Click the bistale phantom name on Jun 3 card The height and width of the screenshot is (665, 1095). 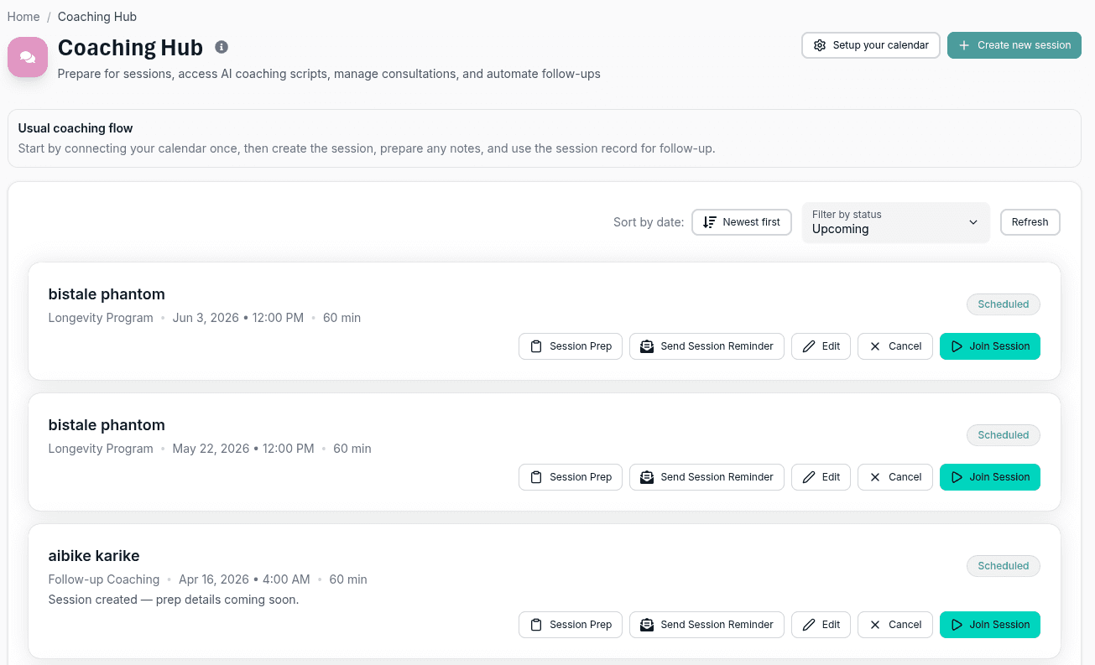pos(107,294)
